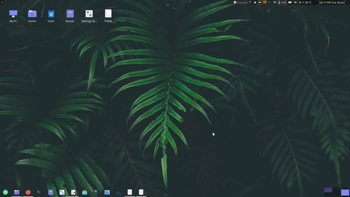Open the keyboard layout flag indicator

(290, 2)
